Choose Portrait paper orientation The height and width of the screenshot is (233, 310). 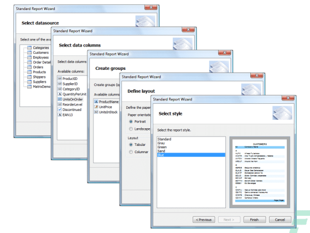pyautogui.click(x=131, y=121)
